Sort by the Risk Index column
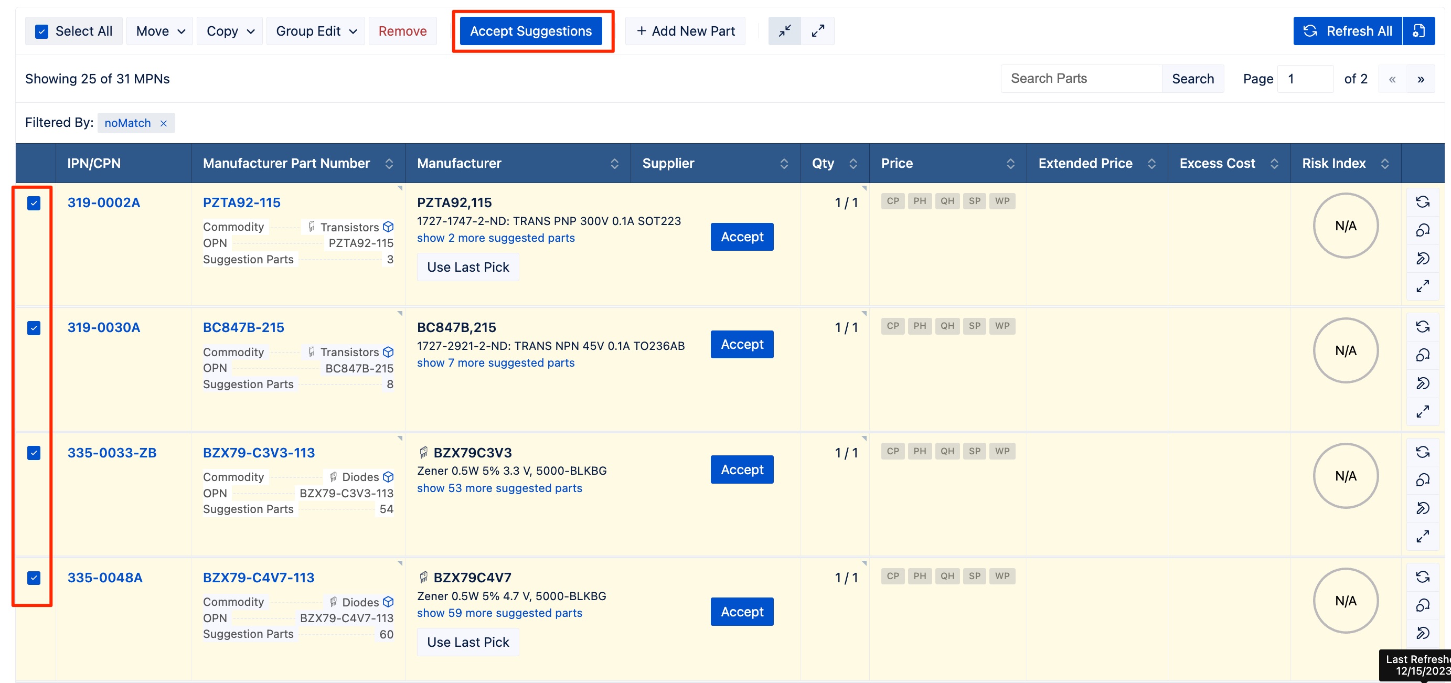This screenshot has width=1451, height=683. click(1384, 164)
